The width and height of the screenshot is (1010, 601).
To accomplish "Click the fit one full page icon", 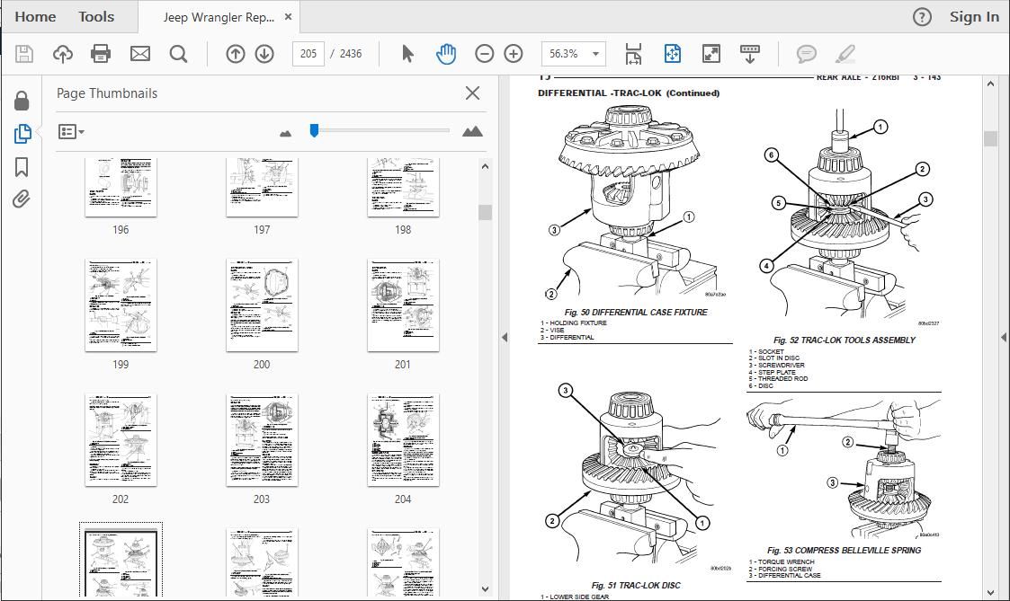I will pyautogui.click(x=673, y=53).
